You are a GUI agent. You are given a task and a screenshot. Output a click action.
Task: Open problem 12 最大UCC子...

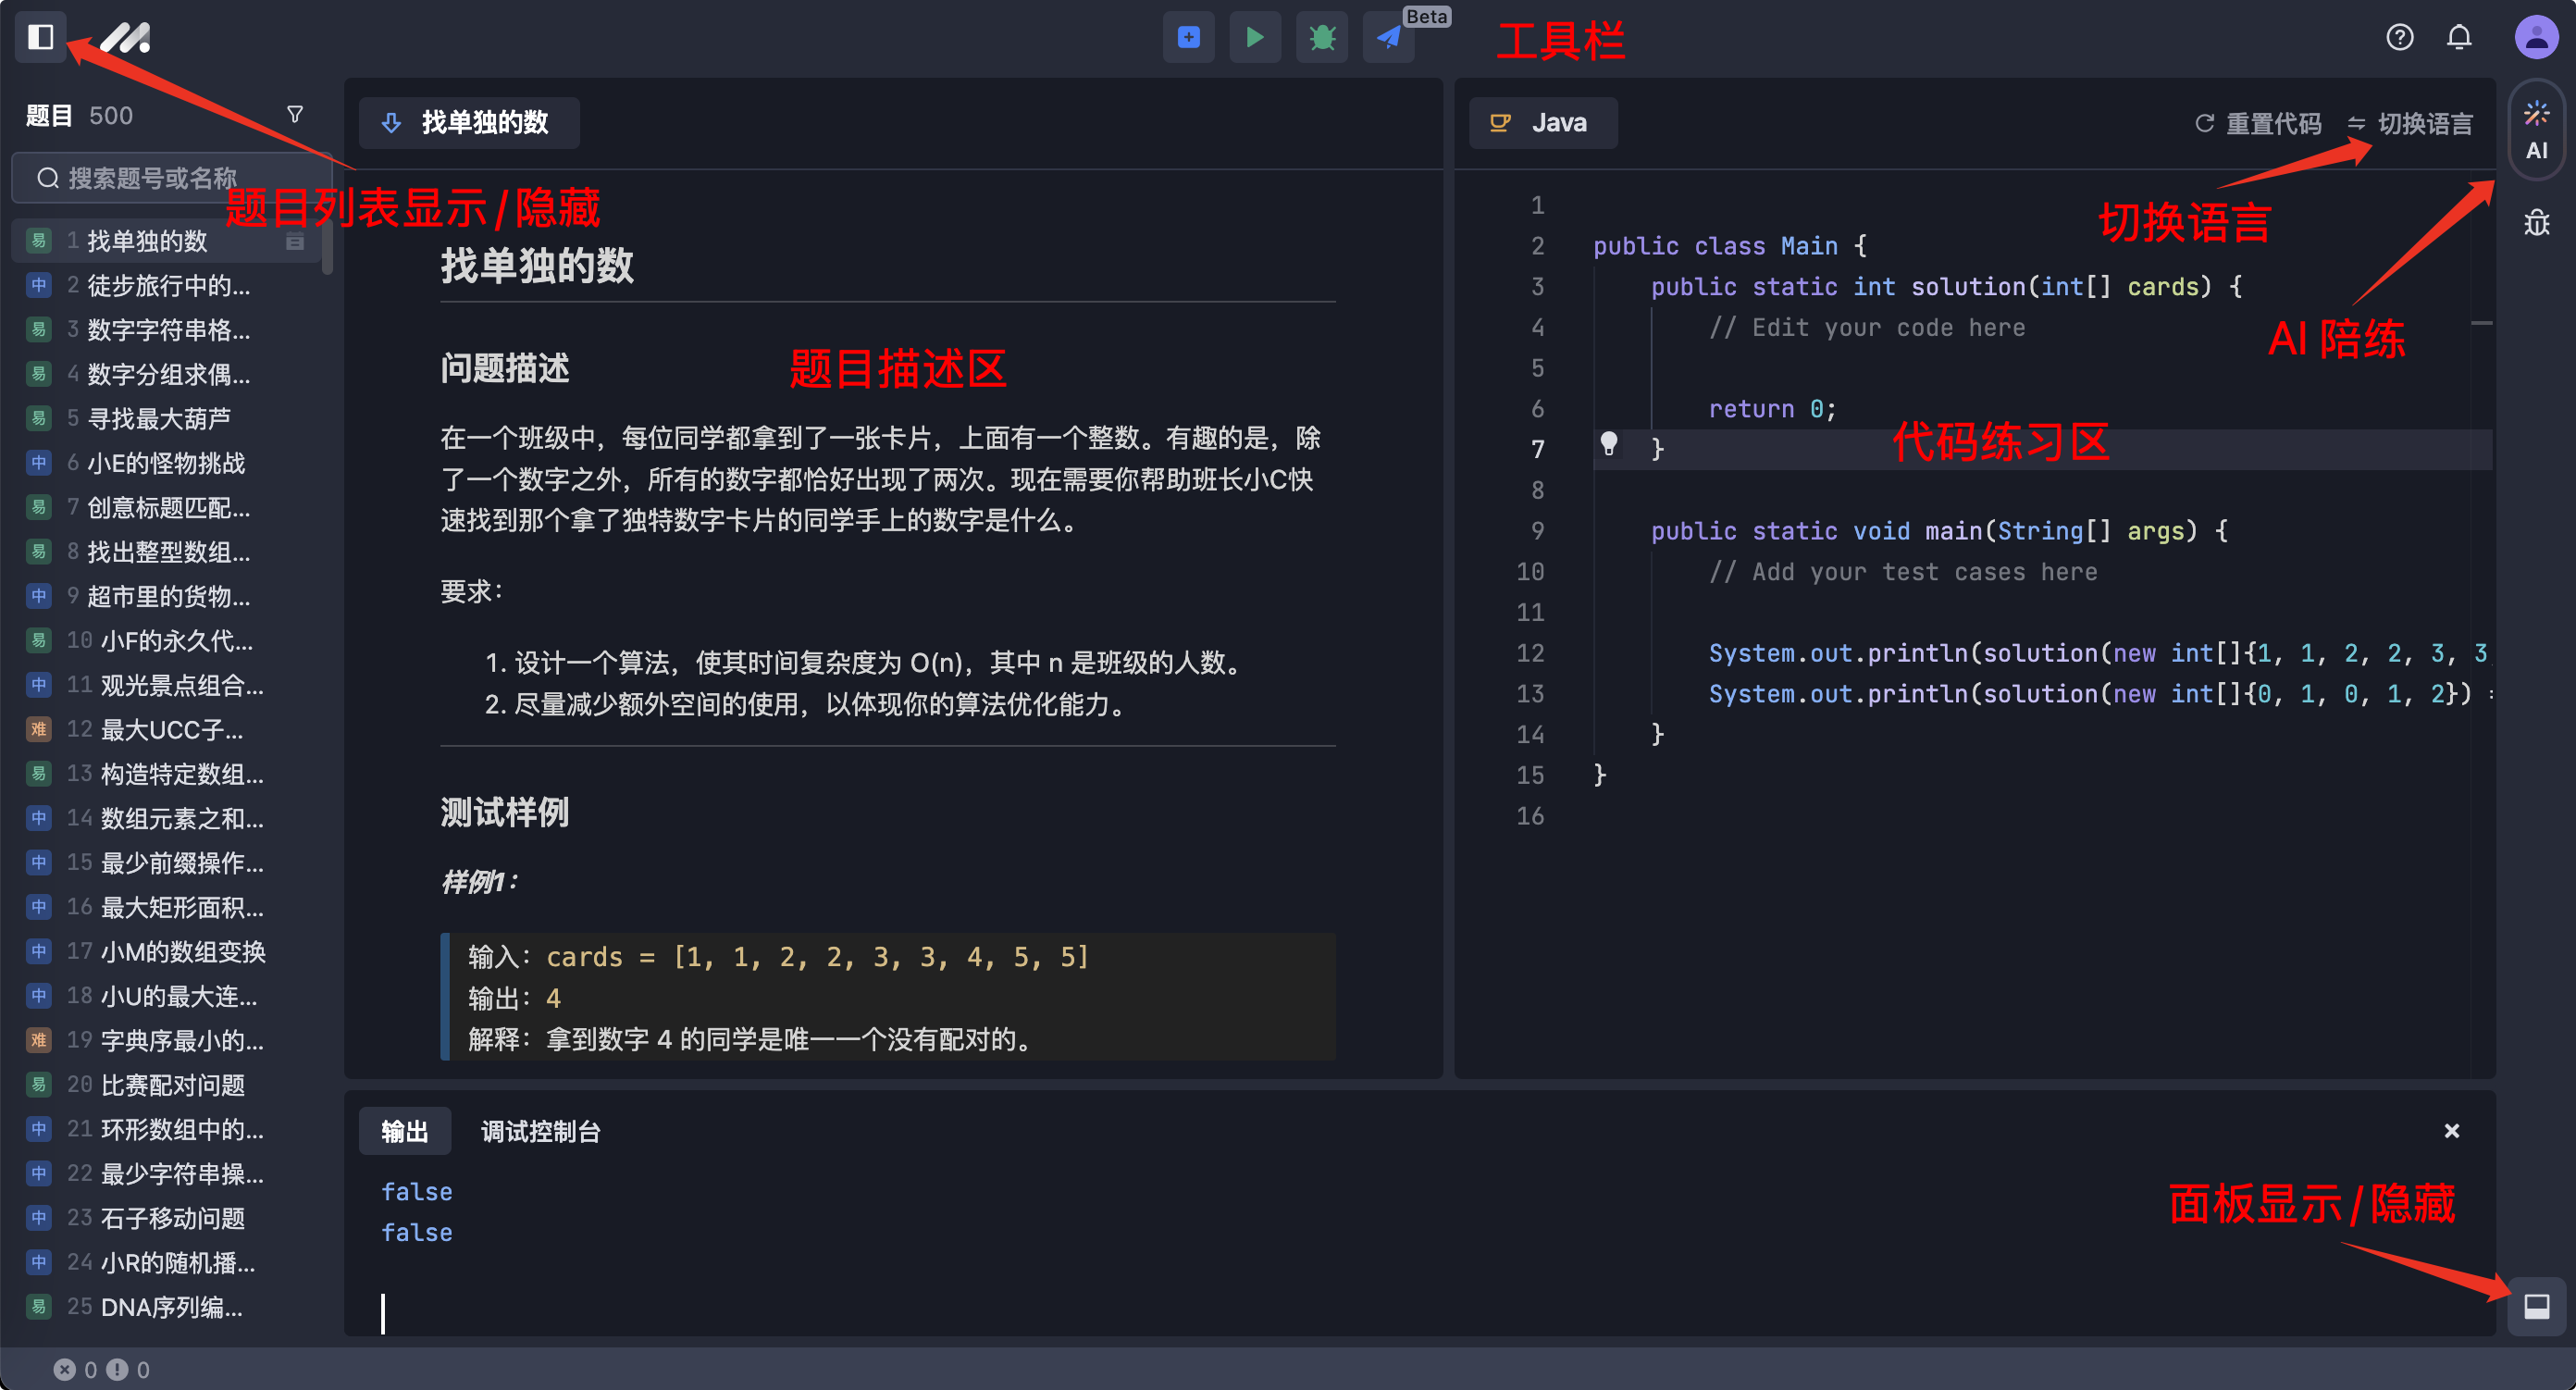click(x=166, y=729)
